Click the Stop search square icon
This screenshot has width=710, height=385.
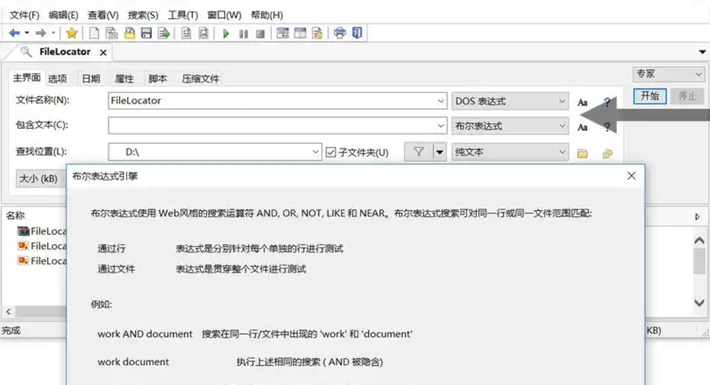(260, 34)
